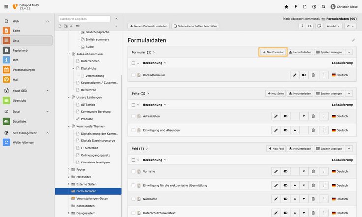362x217 pixels.
Task: Move Adressdaten down with the arrow icon
Action: pyautogui.click(x=304, y=116)
